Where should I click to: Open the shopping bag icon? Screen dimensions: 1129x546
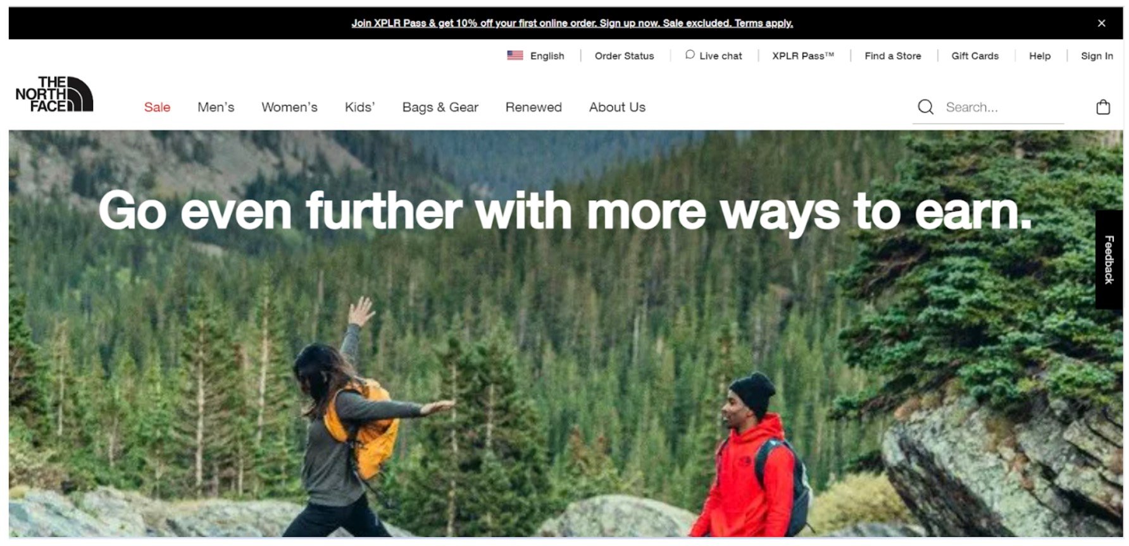click(x=1102, y=107)
